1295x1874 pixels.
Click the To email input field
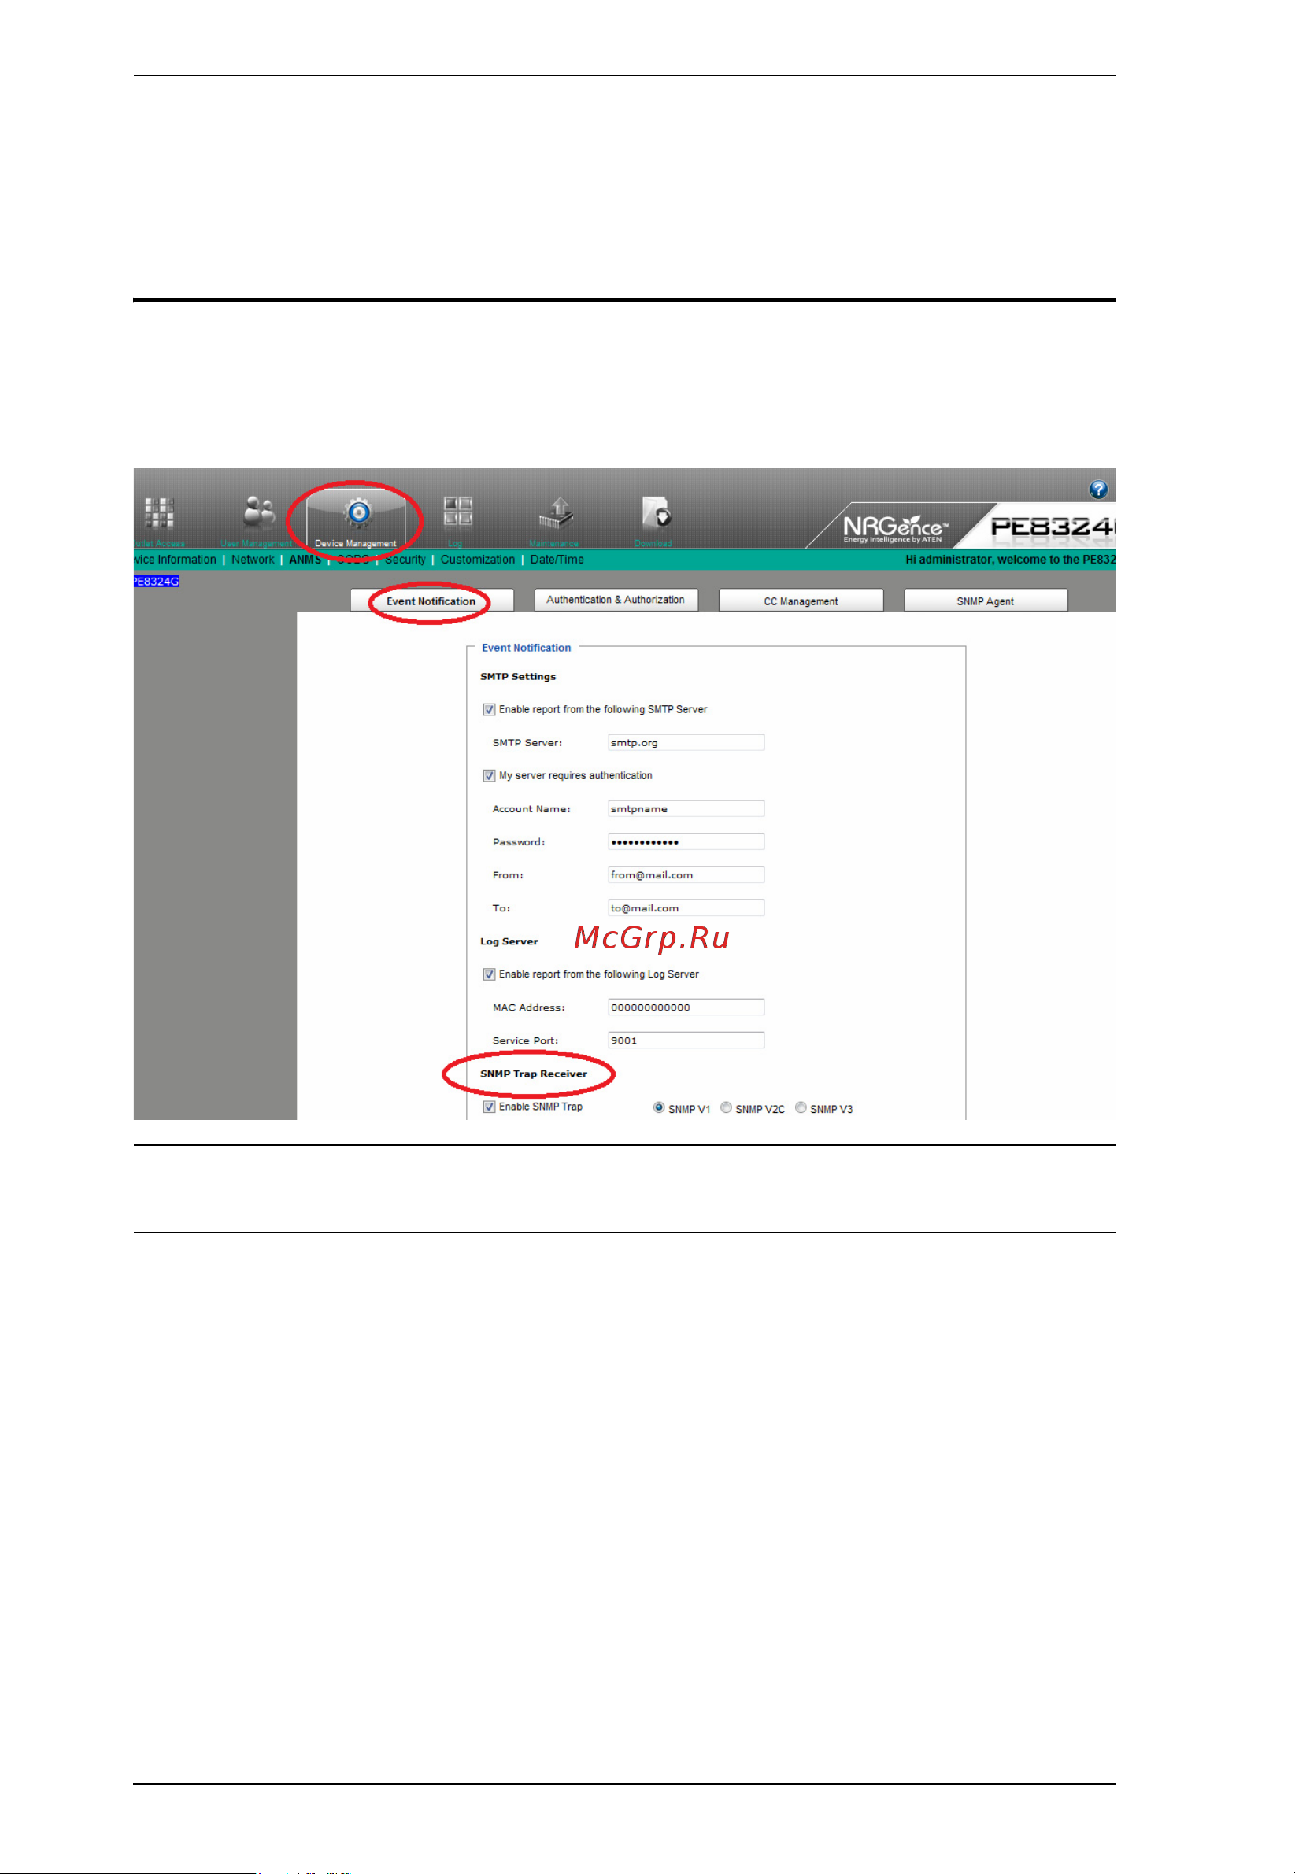pyautogui.click(x=686, y=908)
